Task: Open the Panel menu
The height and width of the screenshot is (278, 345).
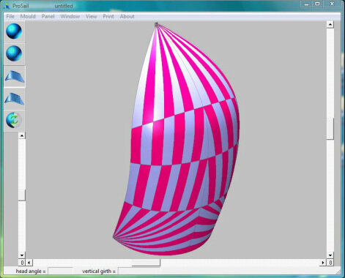Action: [48, 16]
